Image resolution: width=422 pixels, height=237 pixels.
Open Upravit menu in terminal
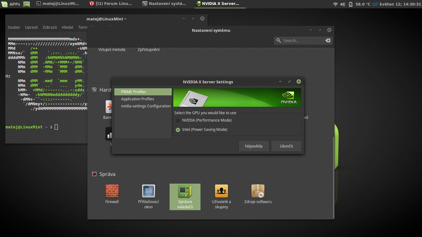click(x=31, y=27)
